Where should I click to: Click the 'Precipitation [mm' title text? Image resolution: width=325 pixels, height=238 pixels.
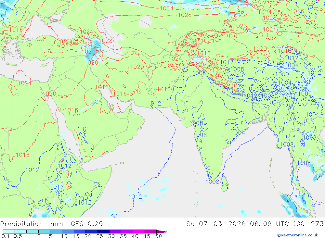tap(33, 224)
